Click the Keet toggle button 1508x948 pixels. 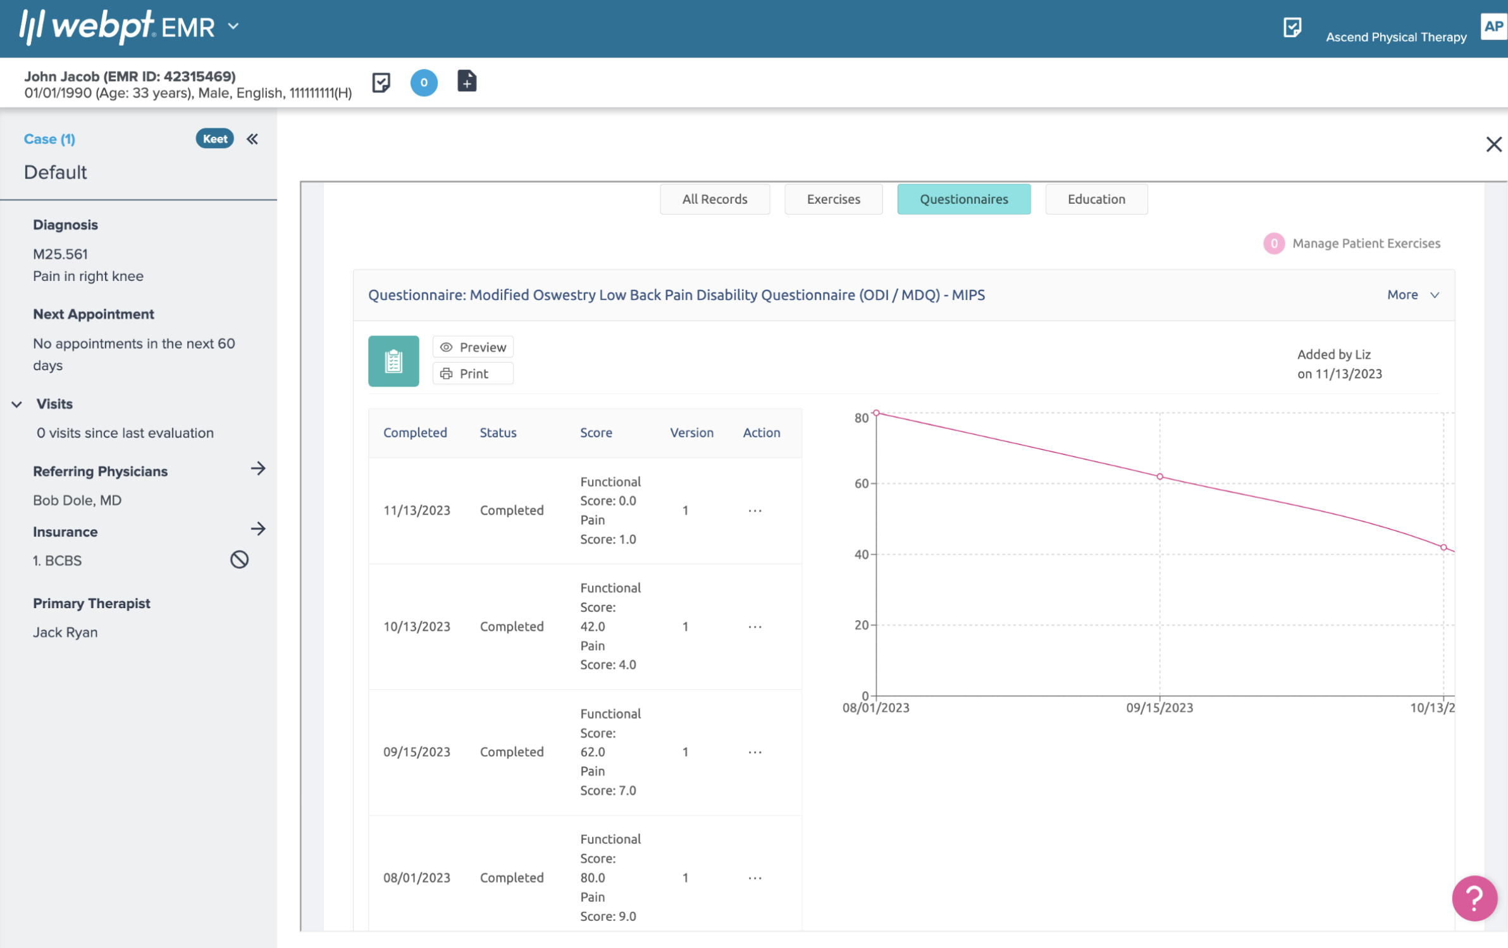(214, 138)
